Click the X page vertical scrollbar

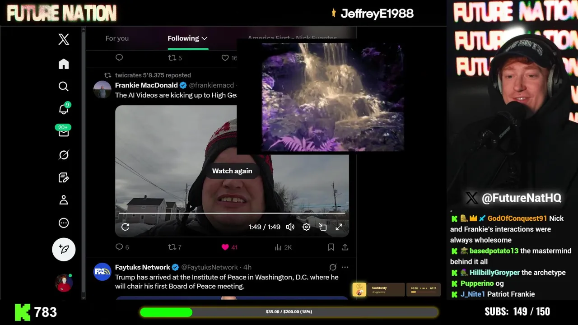(84, 162)
